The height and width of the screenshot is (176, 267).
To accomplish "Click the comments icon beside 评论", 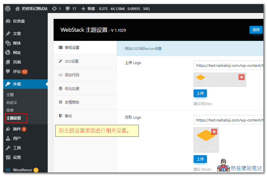I will (8, 71).
